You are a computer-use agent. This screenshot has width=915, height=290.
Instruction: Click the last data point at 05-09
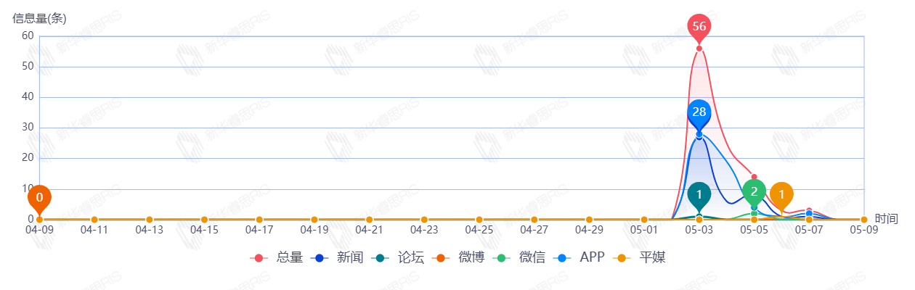863,220
